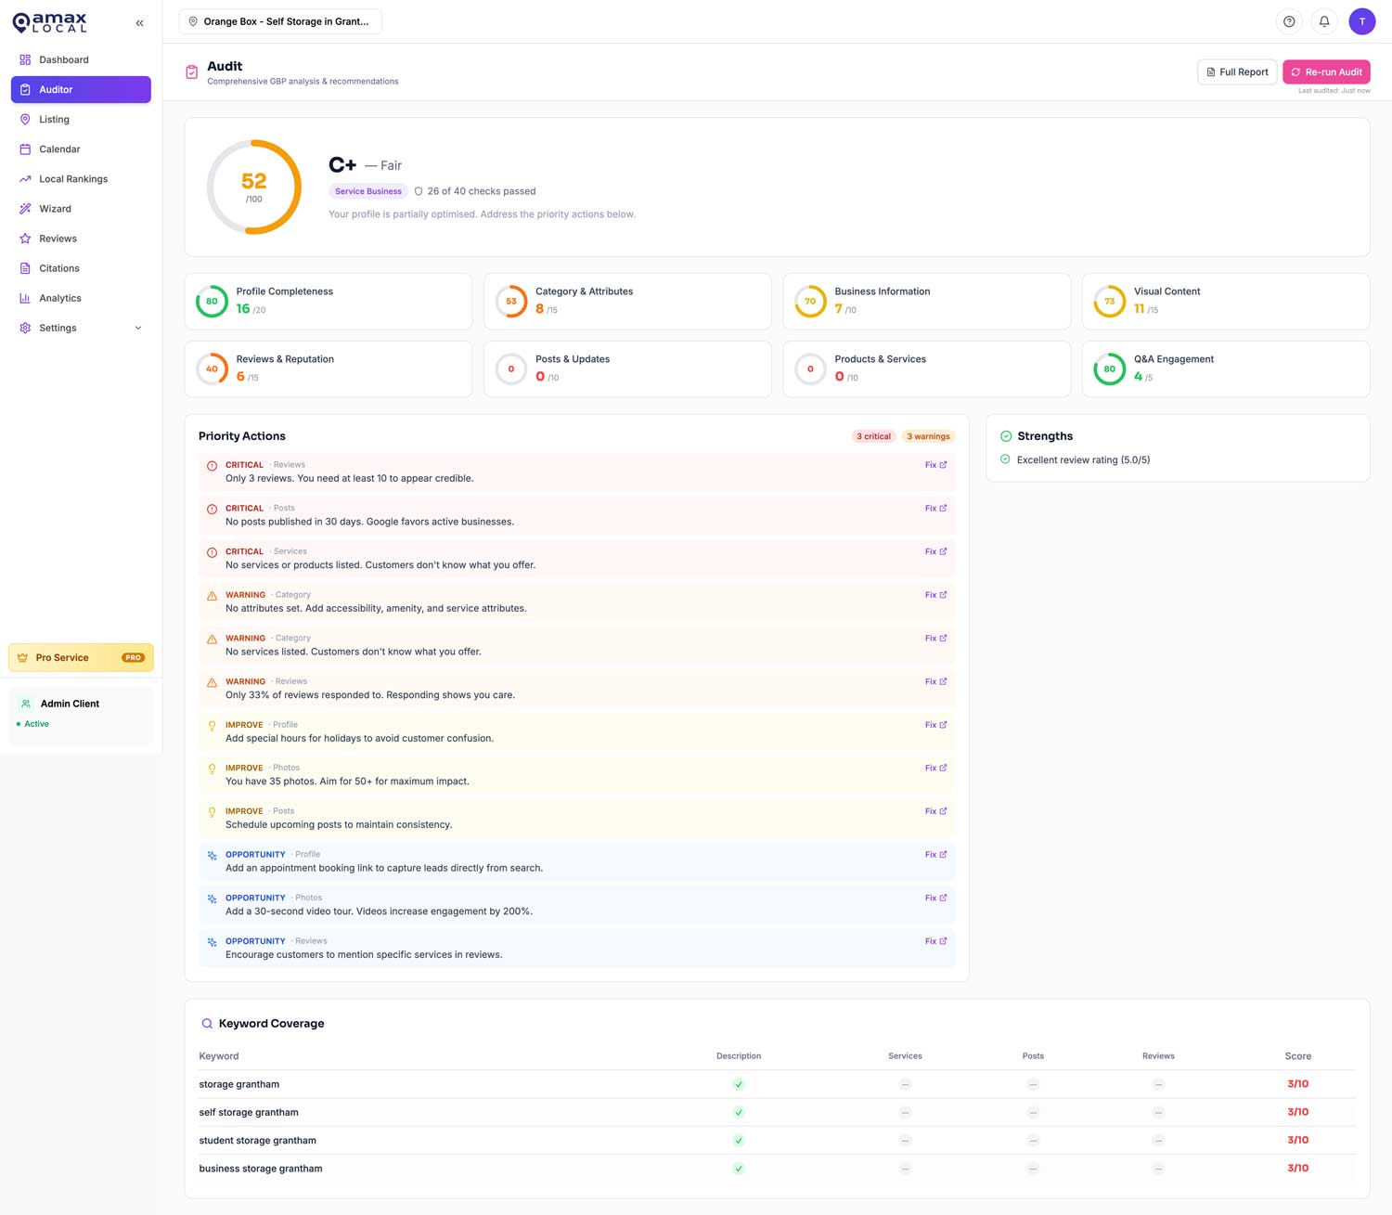Open the Products & Services score card
This screenshot has height=1215, width=1392.
coord(926,368)
